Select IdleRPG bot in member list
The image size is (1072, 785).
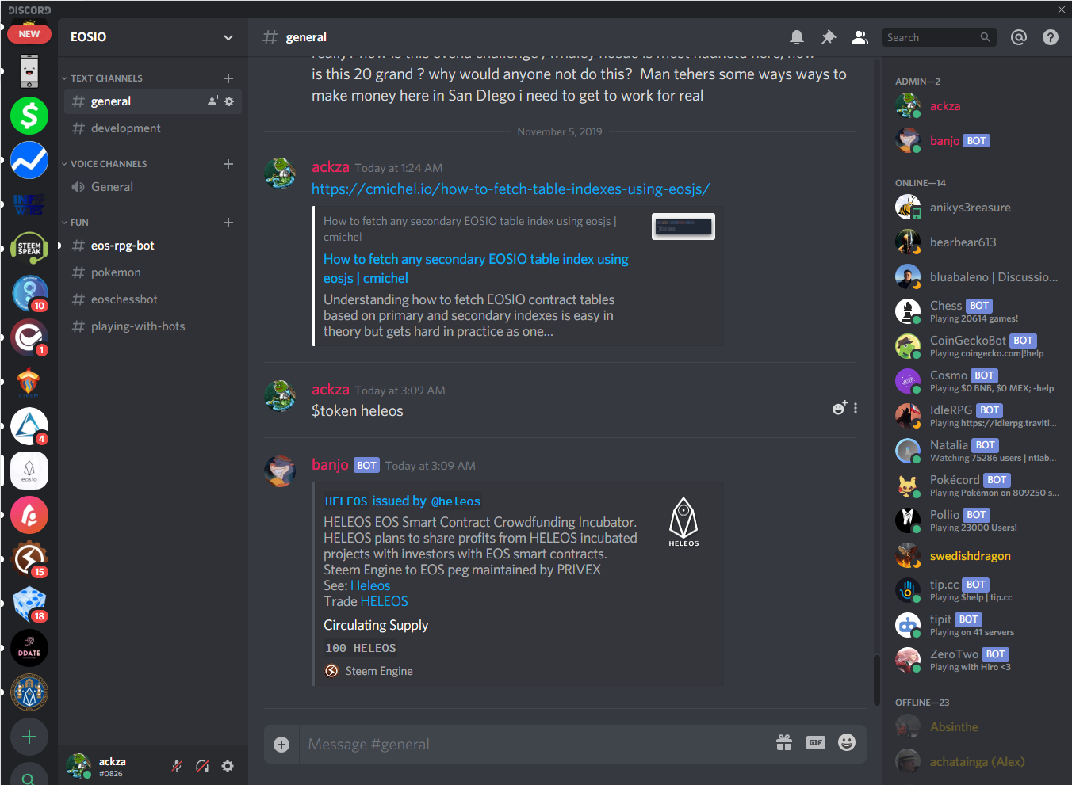978,416
